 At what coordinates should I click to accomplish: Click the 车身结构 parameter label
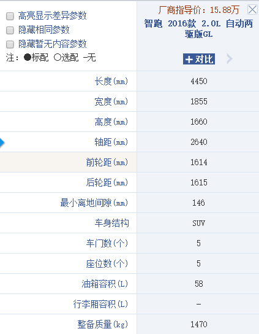tap(112, 223)
